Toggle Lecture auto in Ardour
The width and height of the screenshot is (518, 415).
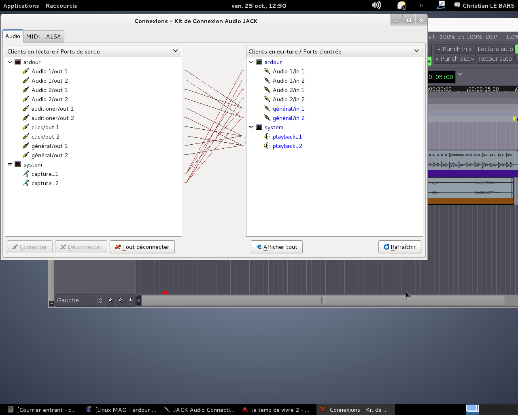(x=495, y=49)
